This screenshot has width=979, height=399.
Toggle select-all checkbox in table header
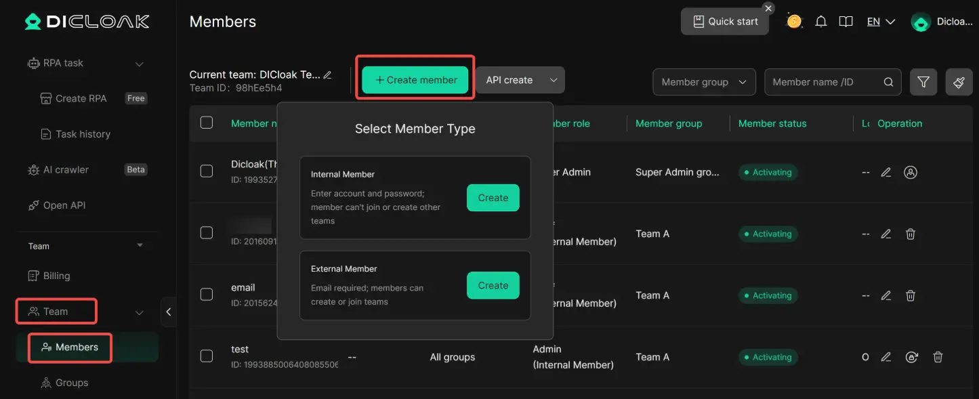(x=207, y=123)
